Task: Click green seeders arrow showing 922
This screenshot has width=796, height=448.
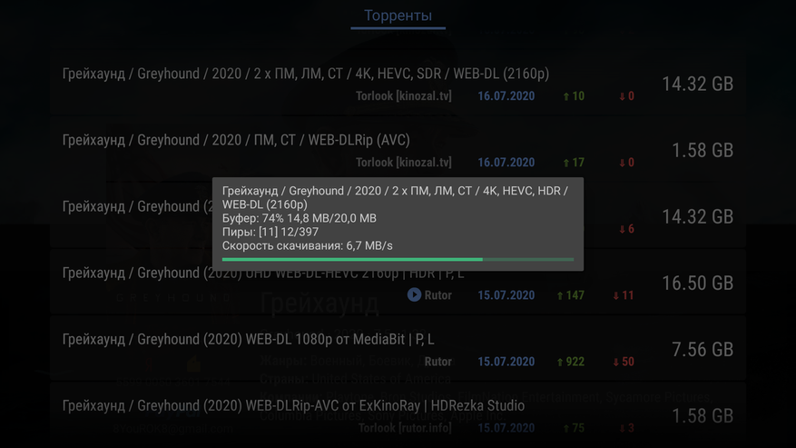Action: [560, 362]
